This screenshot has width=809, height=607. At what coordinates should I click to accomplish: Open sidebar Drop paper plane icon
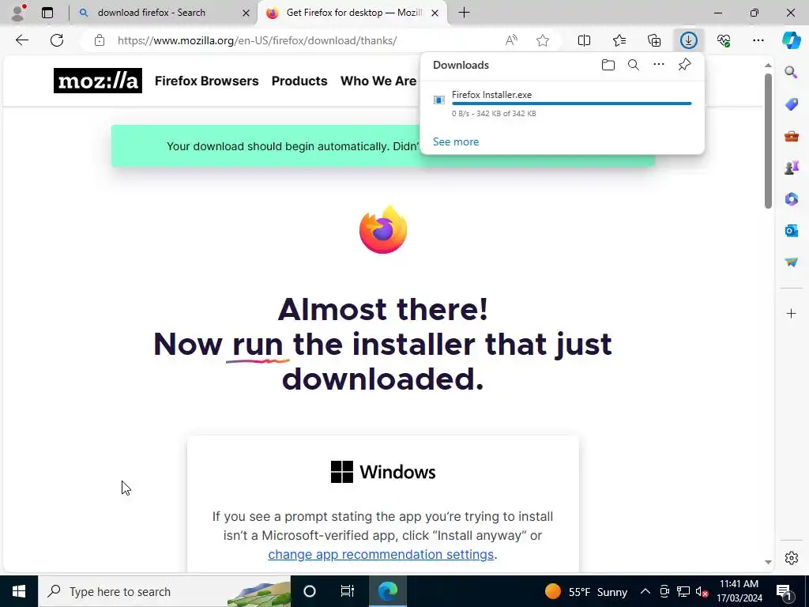[792, 262]
